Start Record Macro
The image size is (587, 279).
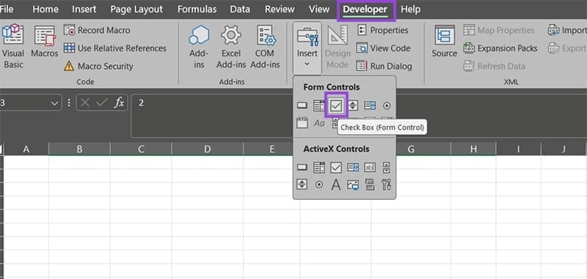97,30
